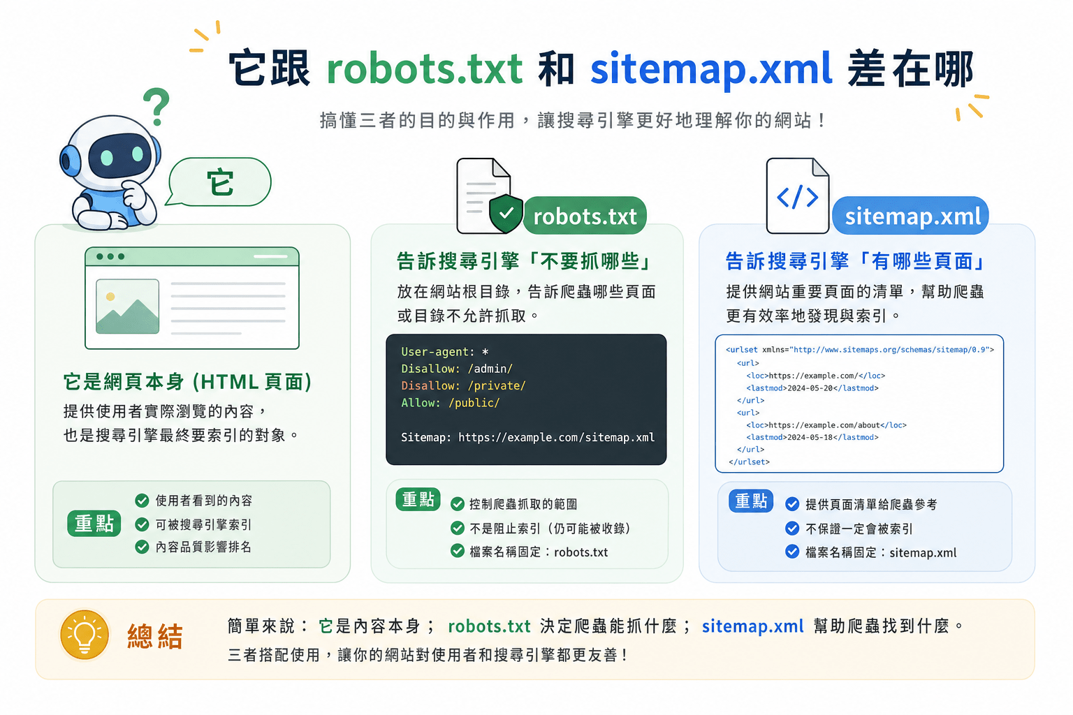Screen dimensions: 1073x715
Task: Click the sitemap XML code sample box
Action: pyautogui.click(x=859, y=404)
